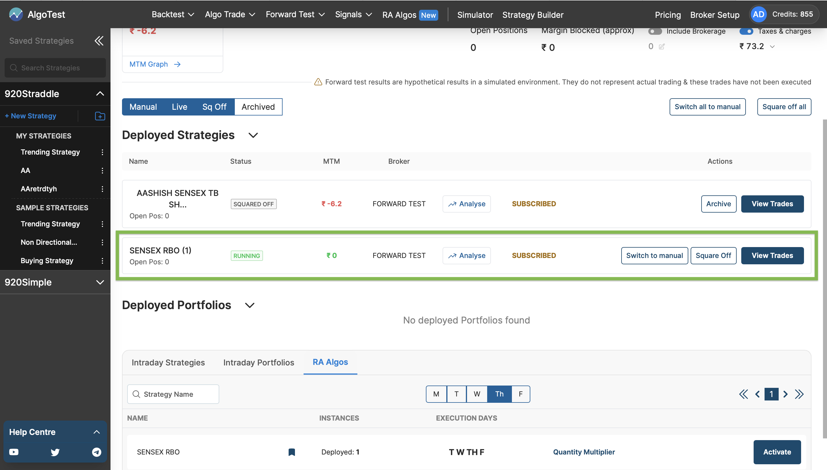
Task: Open Intraday Portfolios tab
Action: pos(259,363)
